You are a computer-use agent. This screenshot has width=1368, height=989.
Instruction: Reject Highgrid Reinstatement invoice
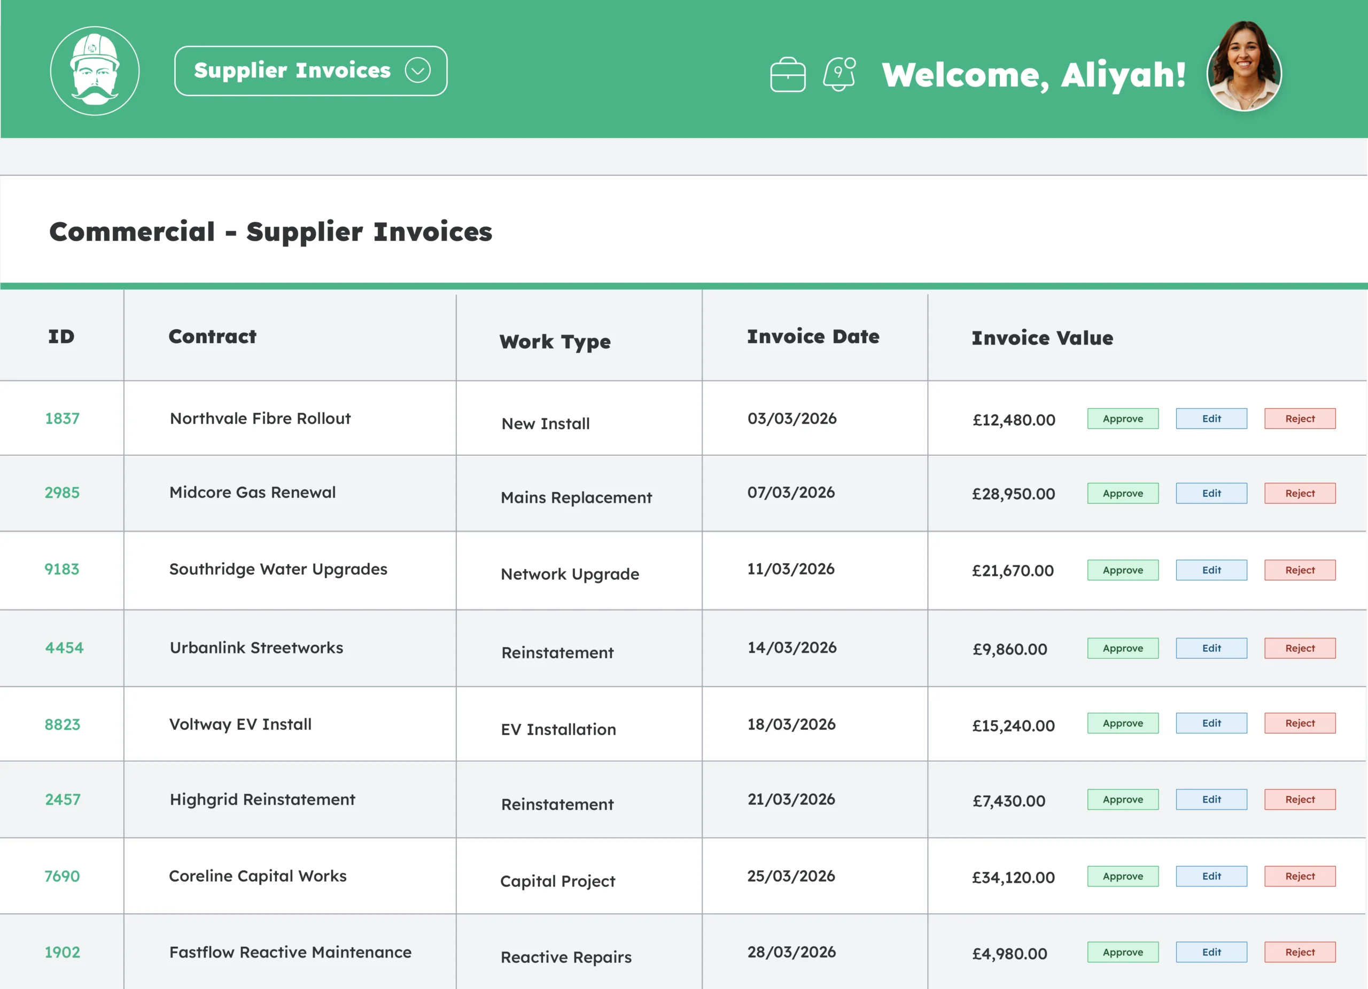click(x=1300, y=800)
